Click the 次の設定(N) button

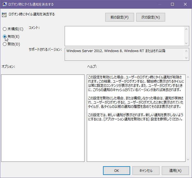[151, 17]
